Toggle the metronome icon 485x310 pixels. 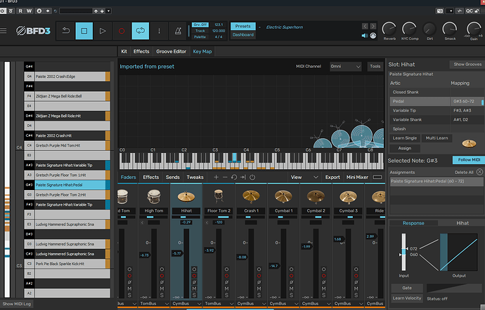pyautogui.click(x=178, y=31)
